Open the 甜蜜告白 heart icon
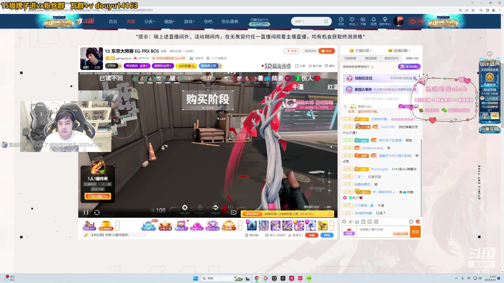This screenshot has height=283, width=504. 197,225
